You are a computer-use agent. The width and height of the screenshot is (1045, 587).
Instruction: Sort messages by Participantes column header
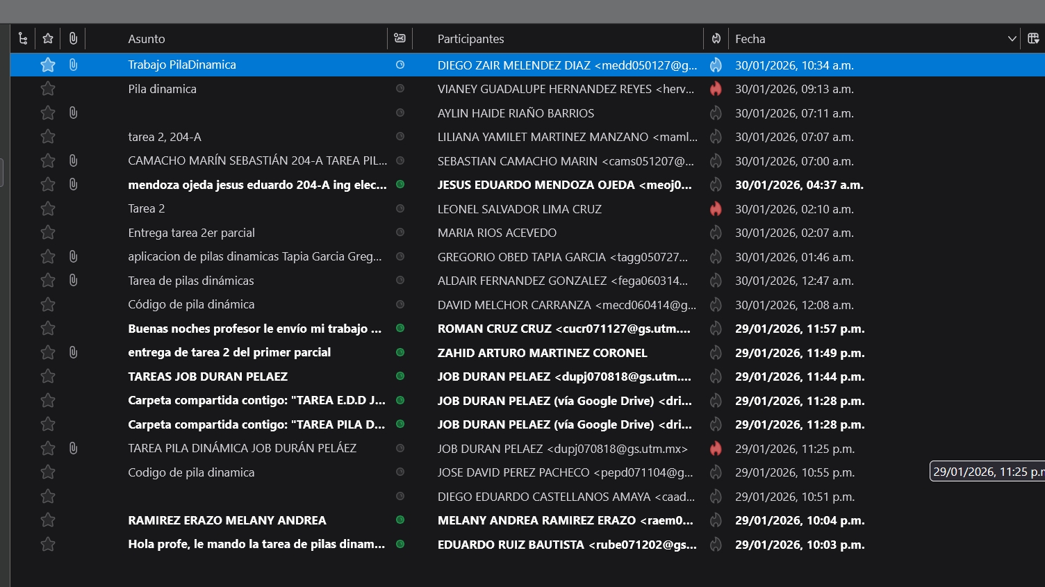click(470, 39)
